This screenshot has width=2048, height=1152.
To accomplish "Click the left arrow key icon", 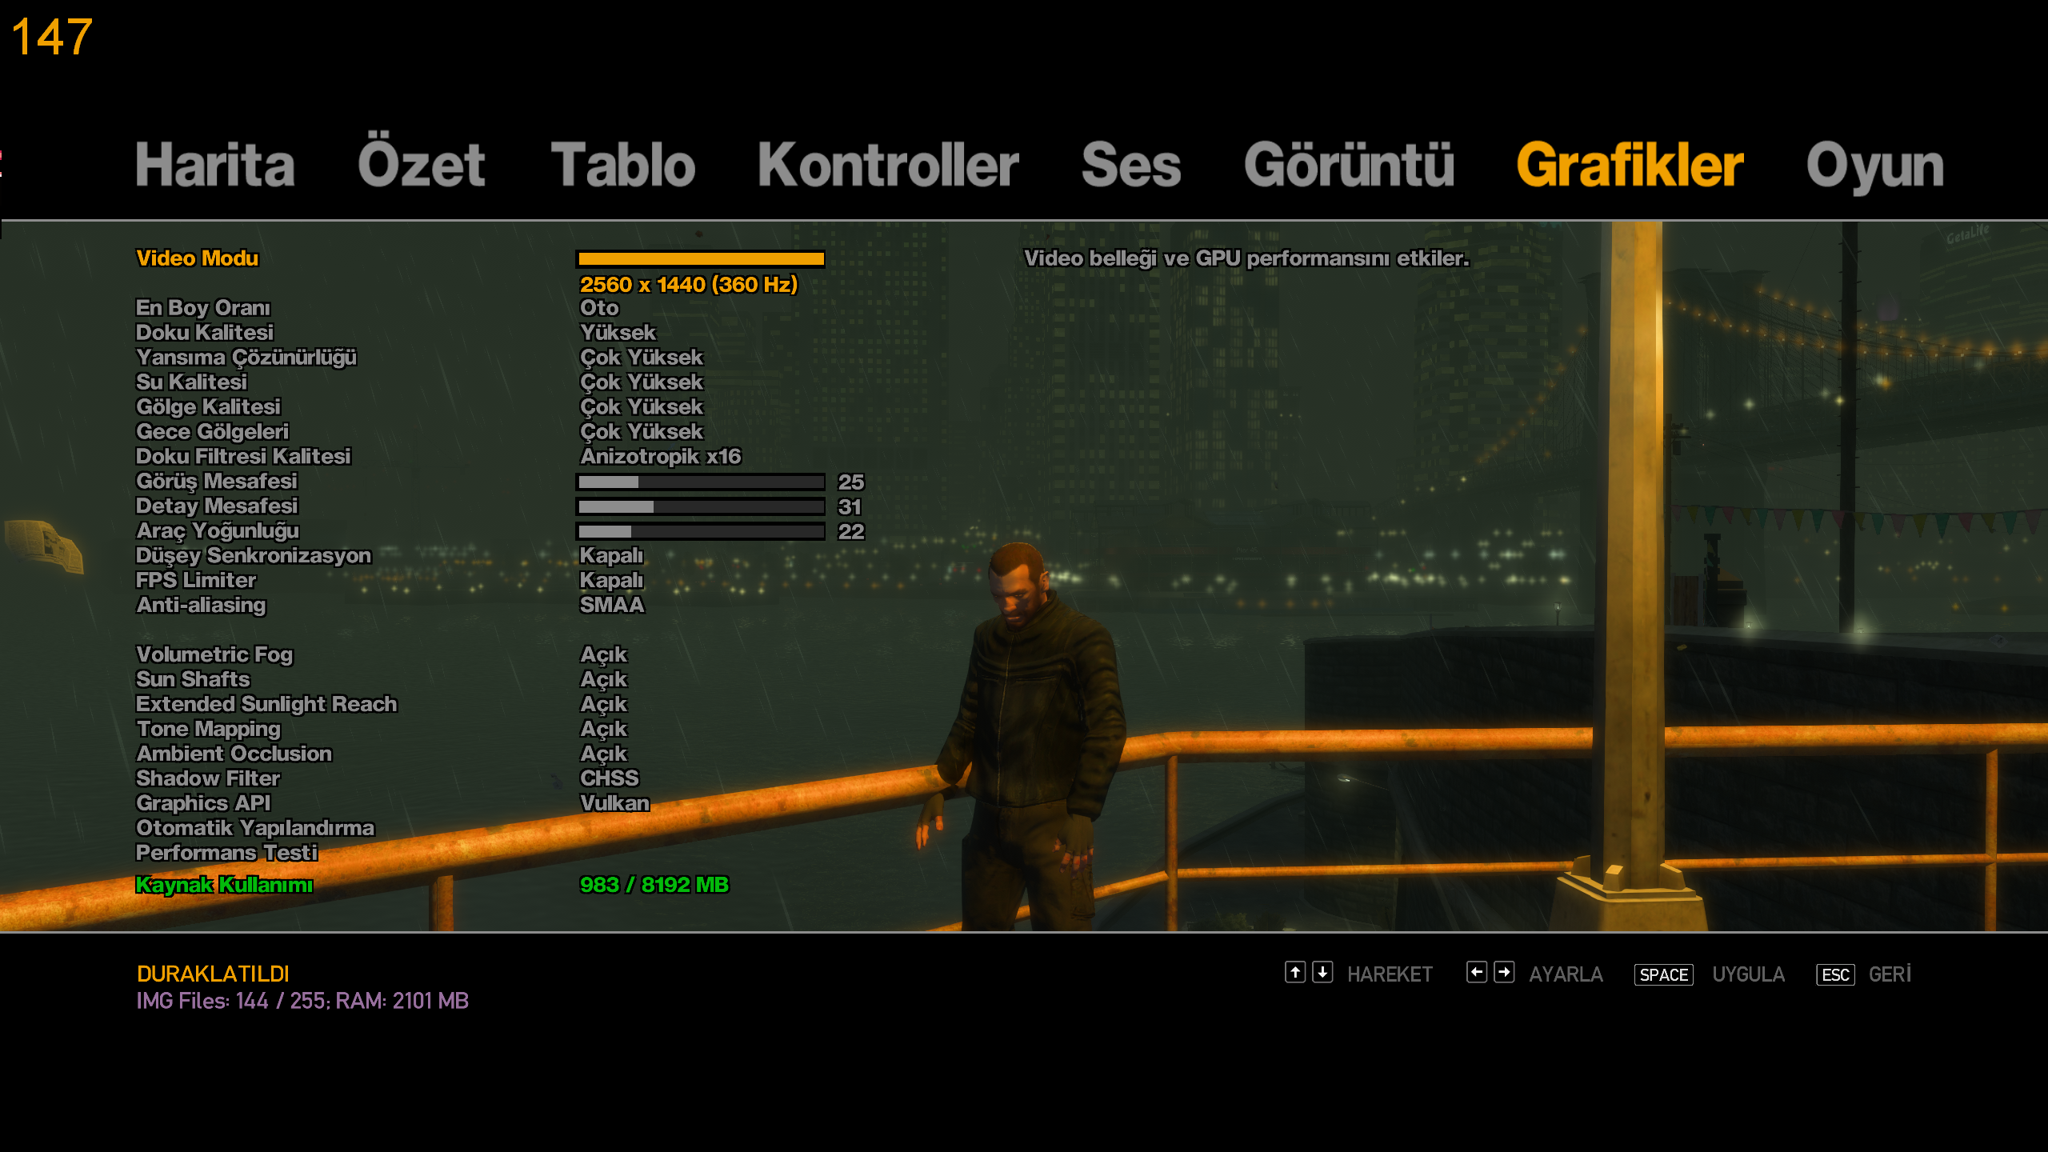I will pyautogui.click(x=1477, y=972).
